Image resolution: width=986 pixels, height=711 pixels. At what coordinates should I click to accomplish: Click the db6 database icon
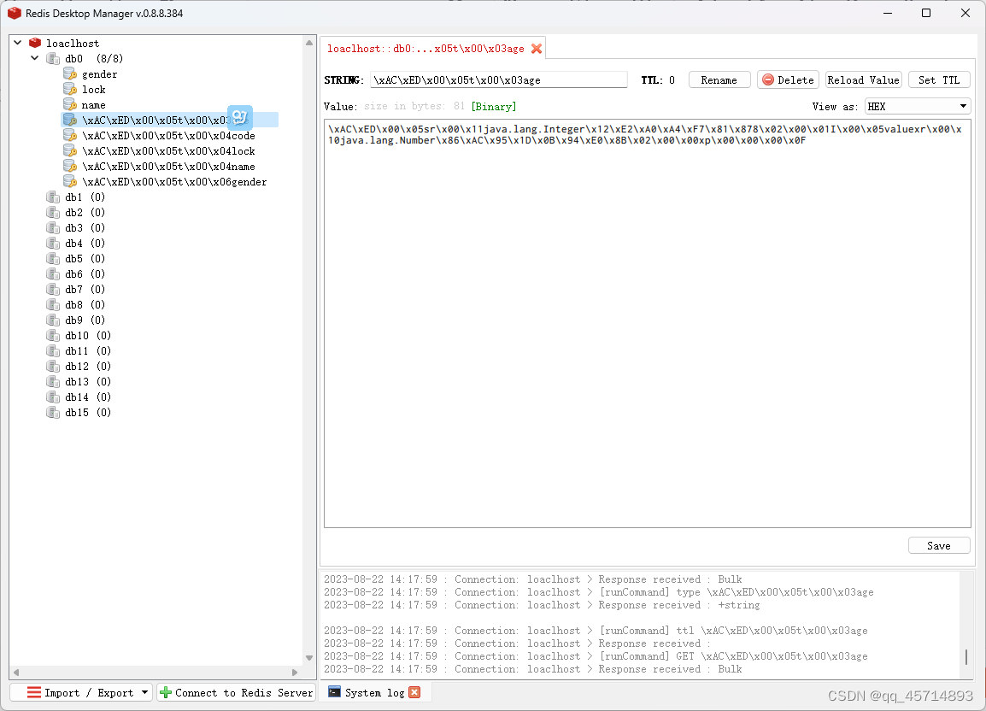[x=54, y=273]
